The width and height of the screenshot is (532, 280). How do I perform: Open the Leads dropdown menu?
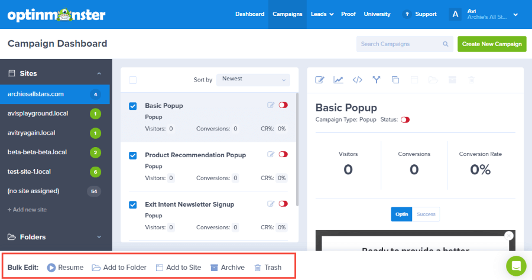tap(322, 14)
